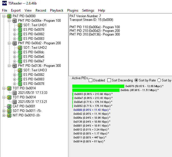Click the NIT PID 0x0010 icon

[x=9, y=115]
